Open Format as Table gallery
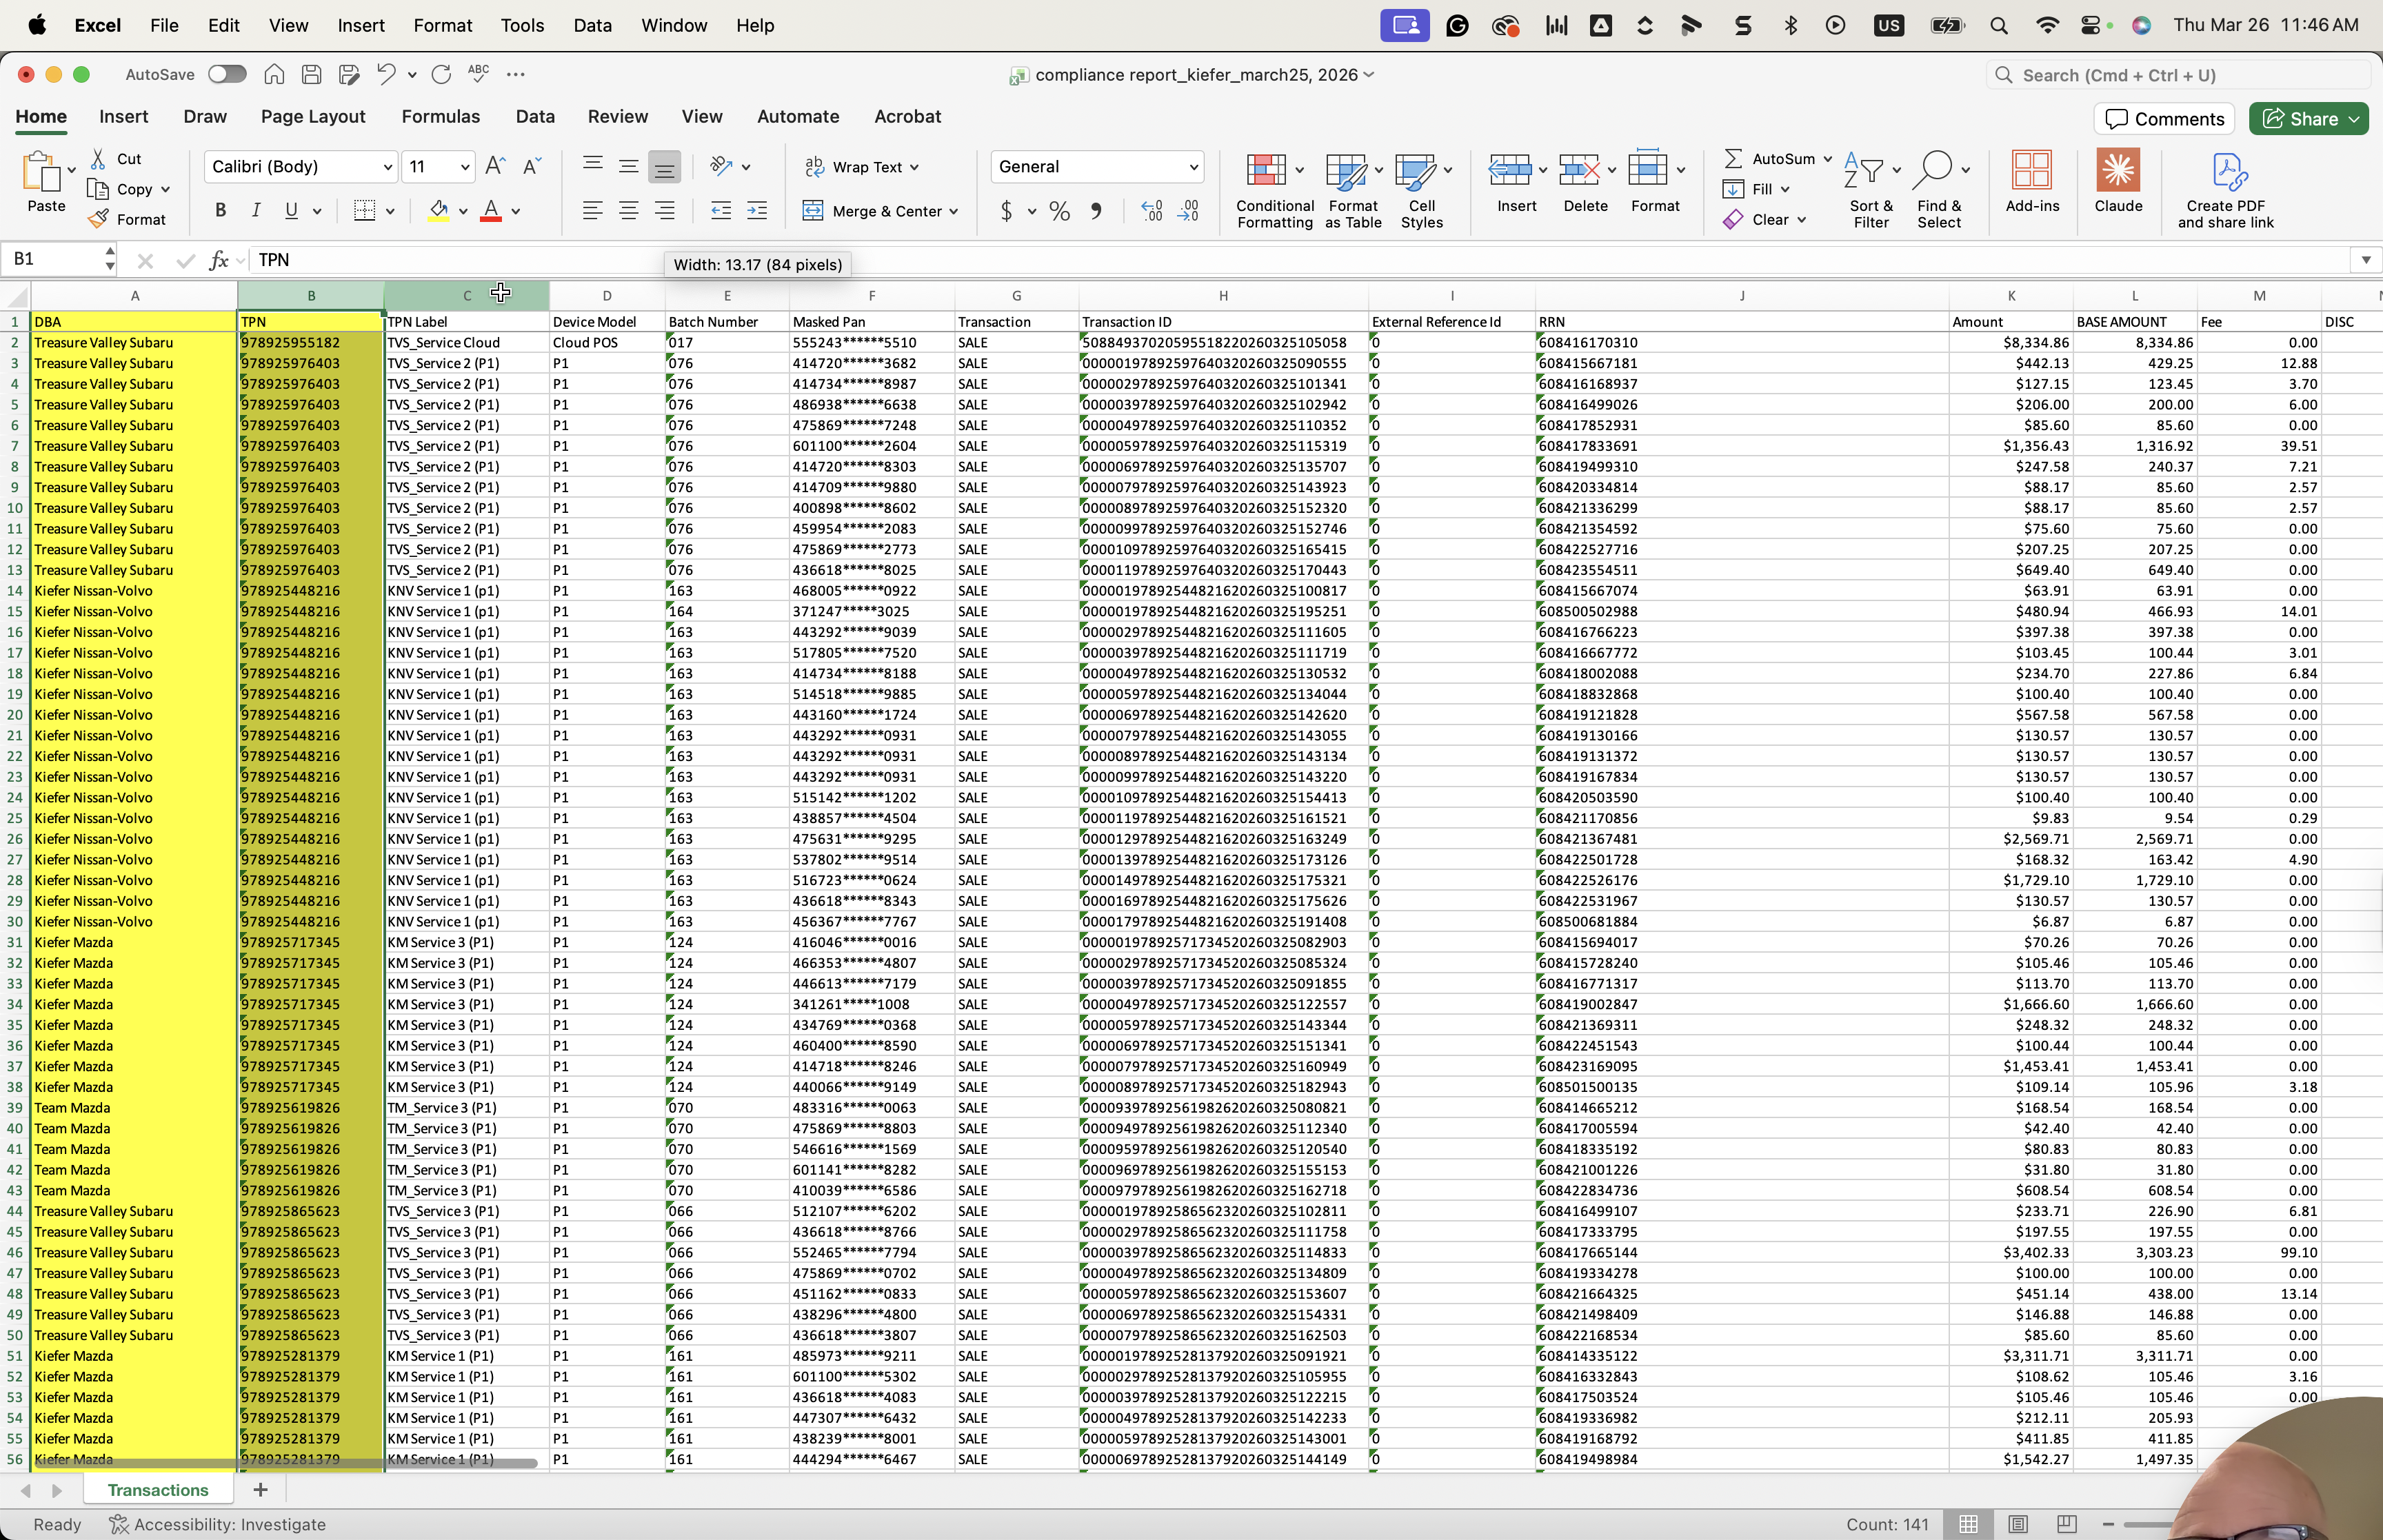Viewport: 2383px width, 1540px height. coord(1346,170)
